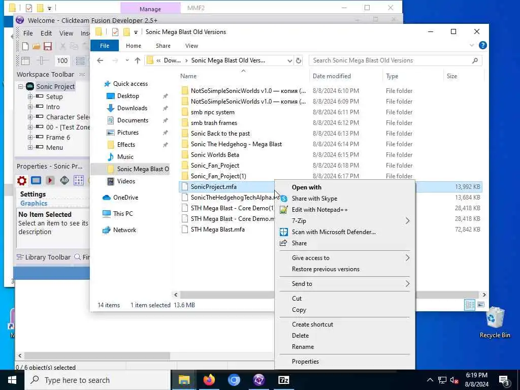Collapse Sonic Project root in Workspace tree
This screenshot has width=520, height=390.
(x=20, y=86)
